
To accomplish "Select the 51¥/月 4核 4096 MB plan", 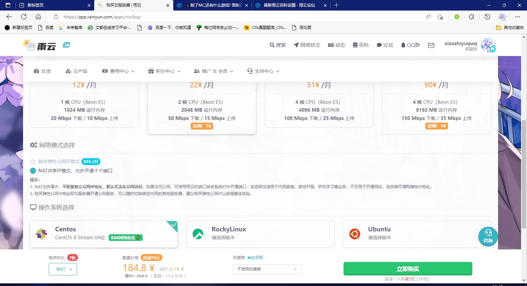I will click(319, 104).
